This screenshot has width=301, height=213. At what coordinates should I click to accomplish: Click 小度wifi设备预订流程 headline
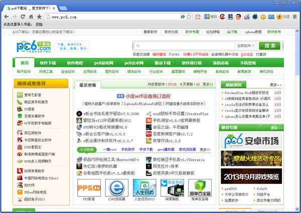click(x=148, y=96)
